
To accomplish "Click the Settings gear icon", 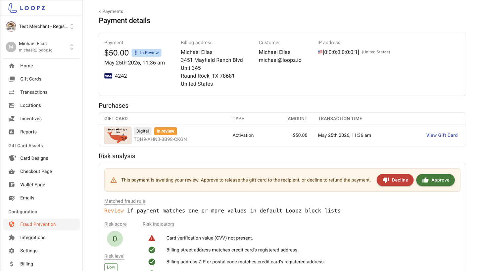I will pos(12,251).
